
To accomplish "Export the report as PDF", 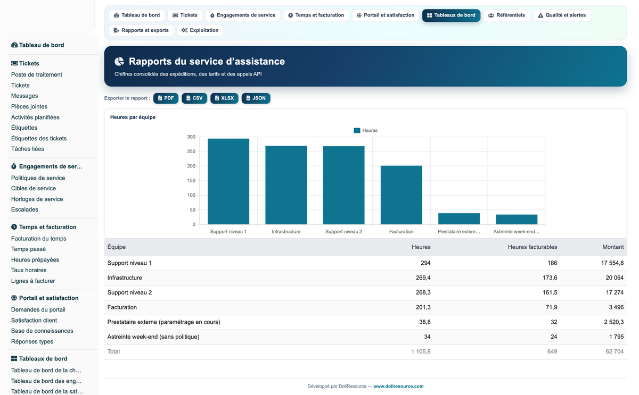I will point(166,98).
